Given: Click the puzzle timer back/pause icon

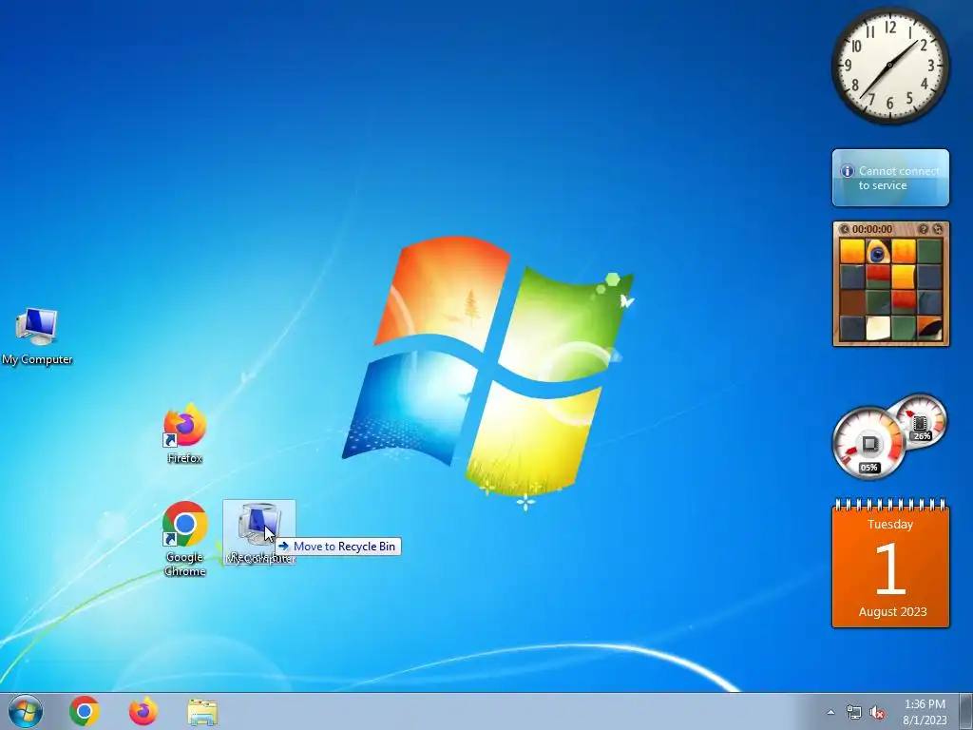Looking at the screenshot, I should (x=844, y=229).
